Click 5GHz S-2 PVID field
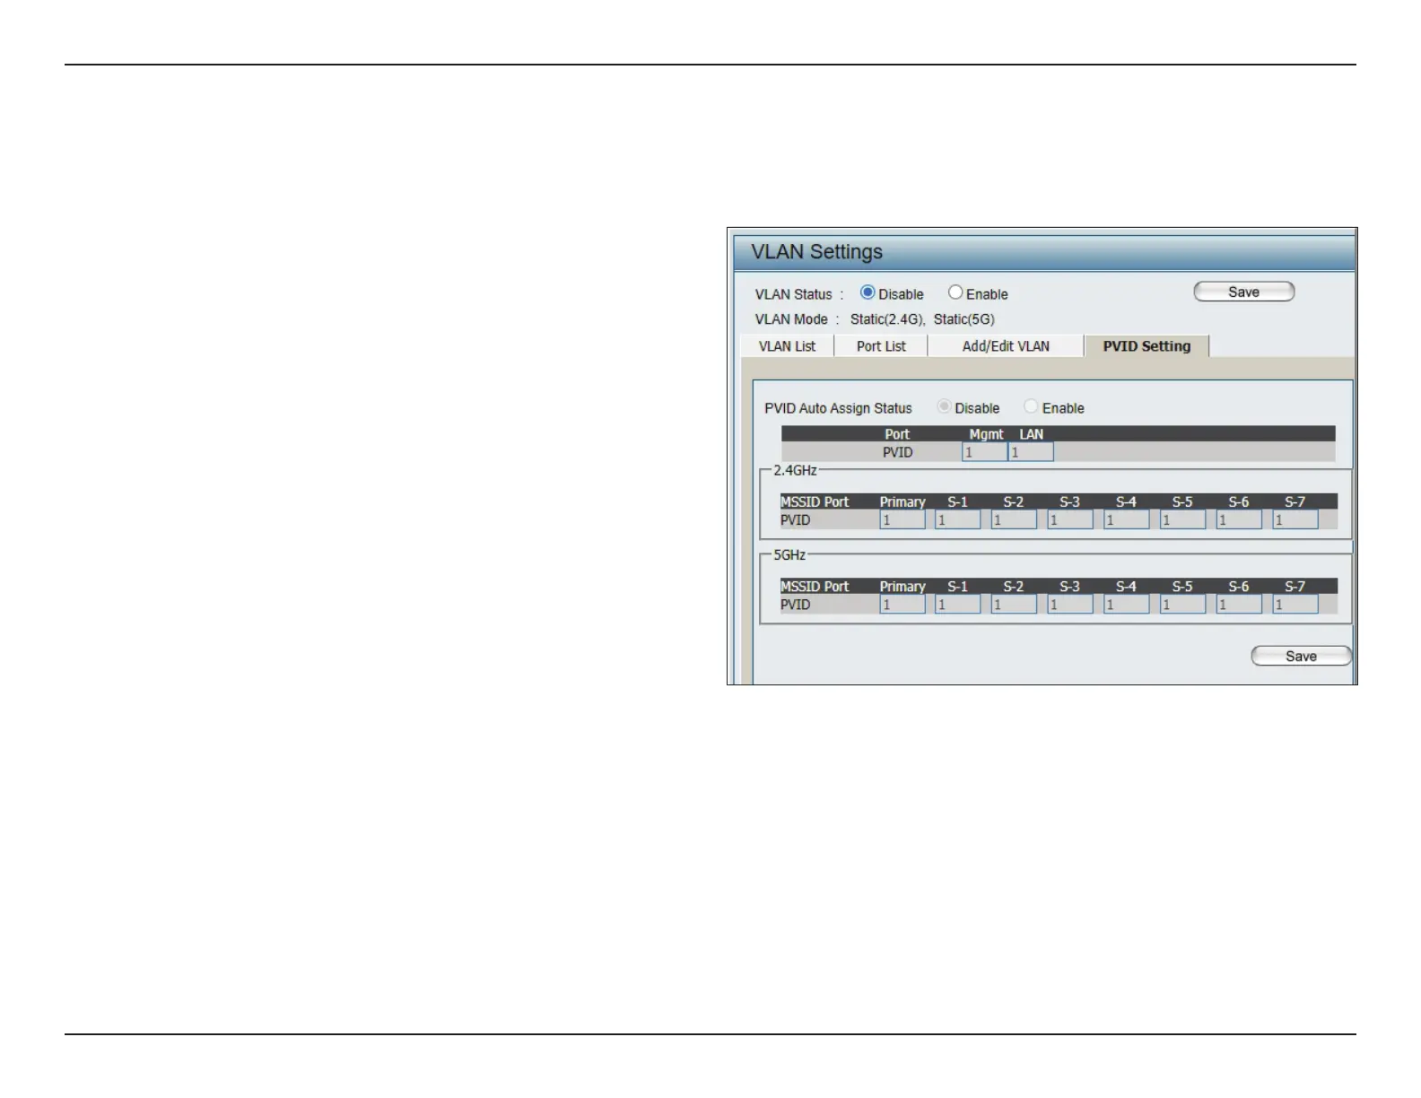The width and height of the screenshot is (1421, 1098). 1014,605
